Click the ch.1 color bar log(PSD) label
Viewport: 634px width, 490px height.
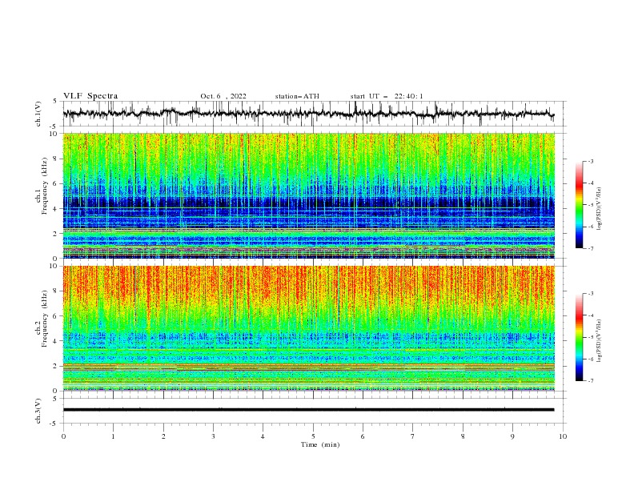click(600, 209)
